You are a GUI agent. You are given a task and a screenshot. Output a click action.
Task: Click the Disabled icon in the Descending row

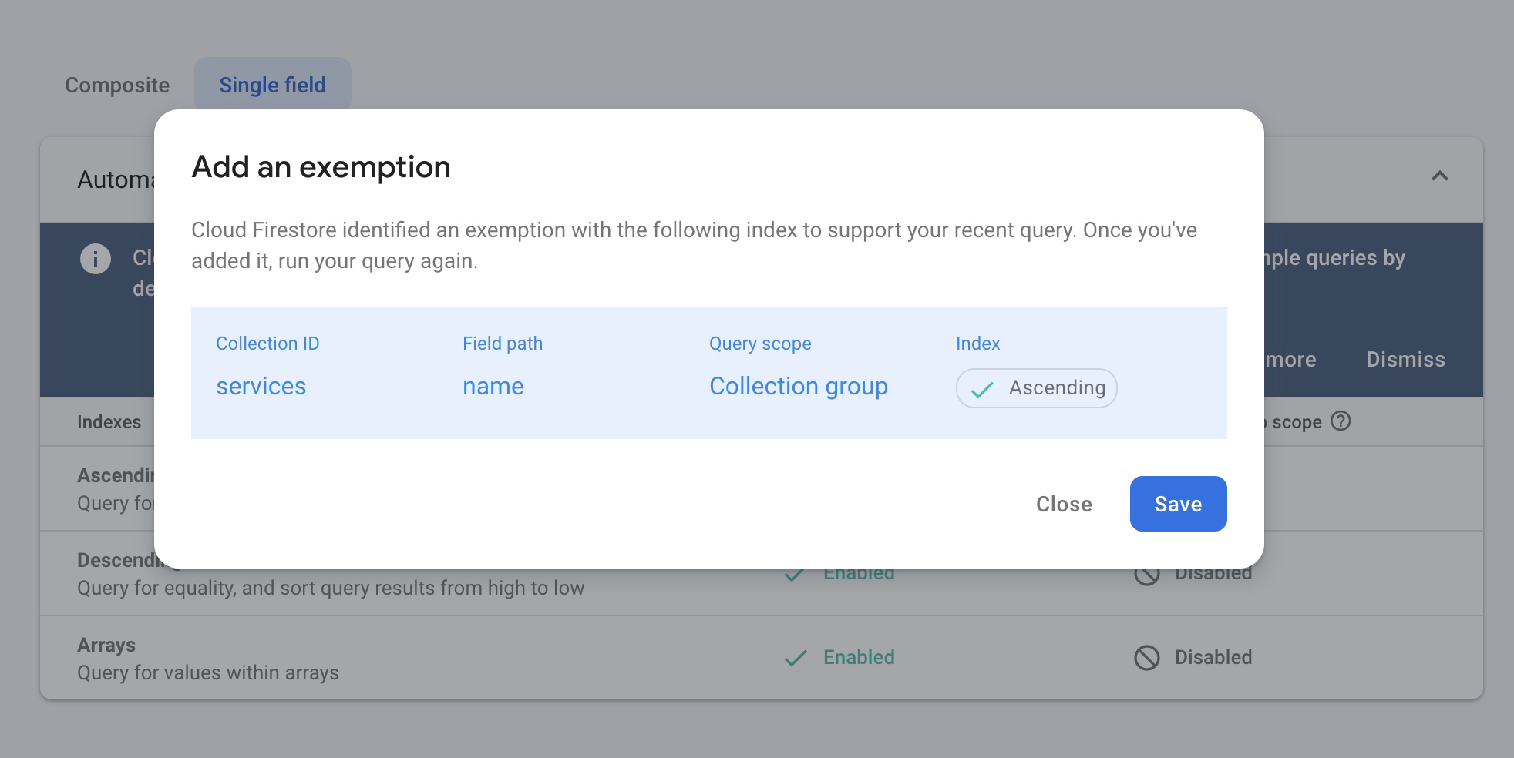tap(1147, 575)
